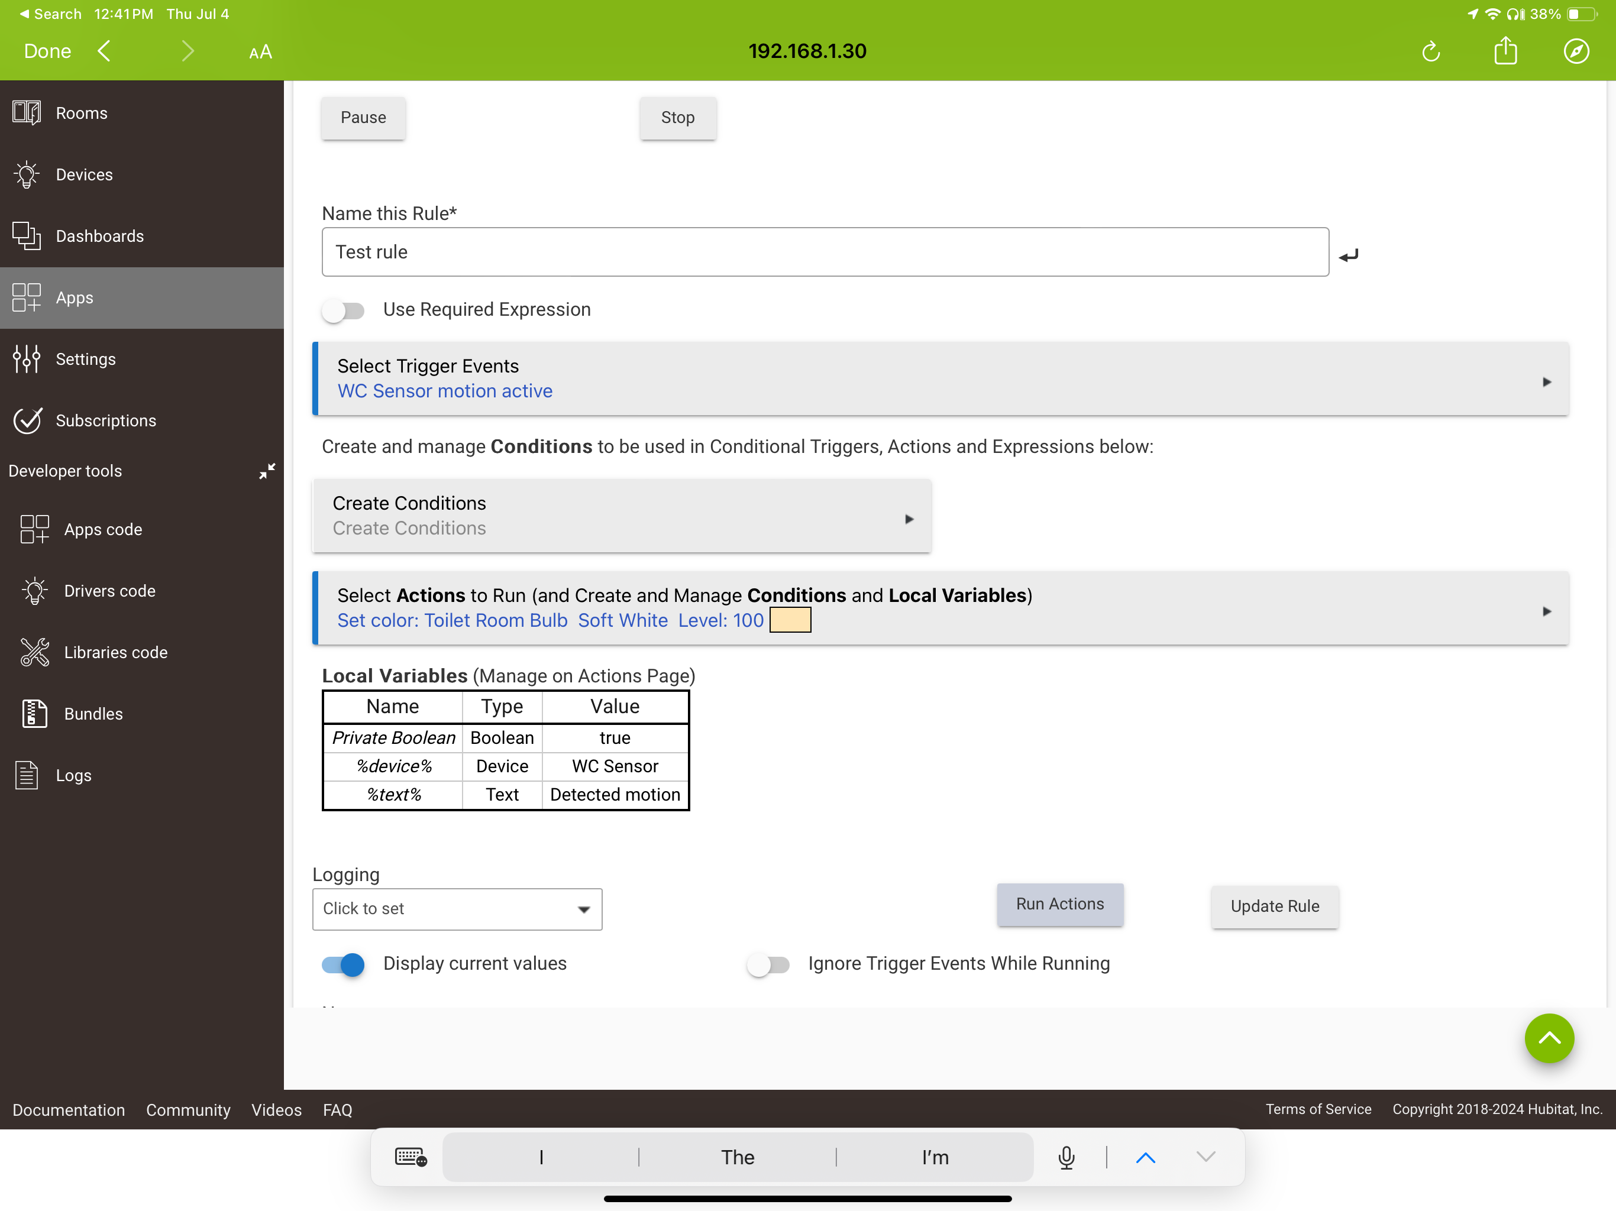Image resolution: width=1616 pixels, height=1211 pixels.
Task: Click the Name this Rule input field
Action: tap(825, 252)
